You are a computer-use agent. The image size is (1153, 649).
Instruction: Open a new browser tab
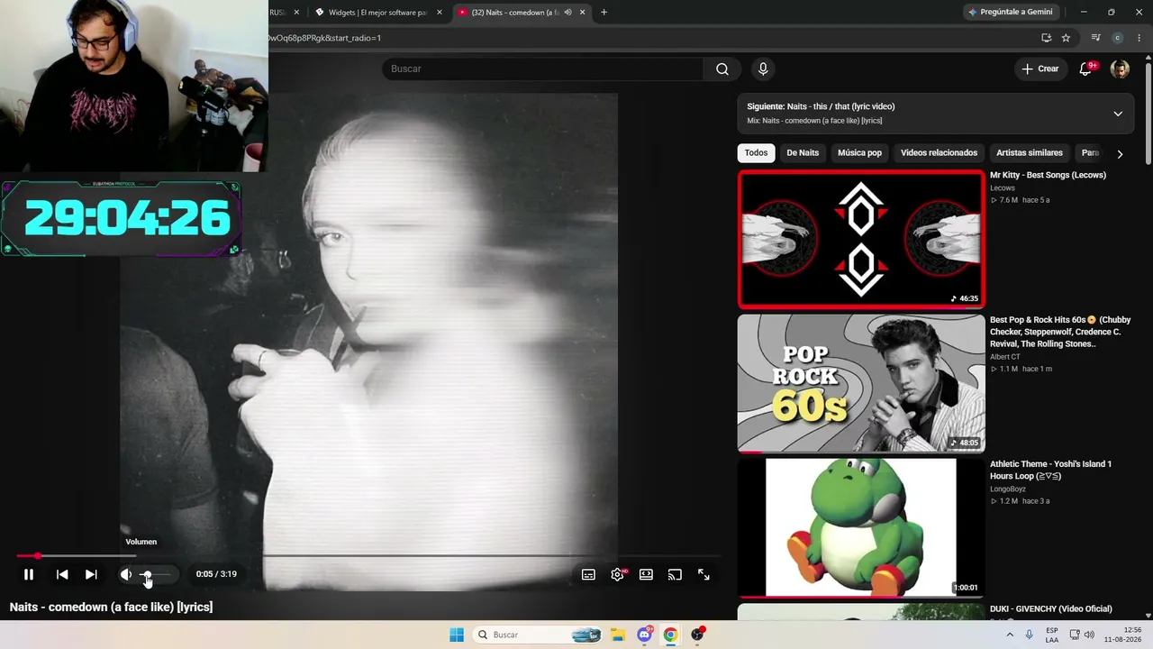pyautogui.click(x=604, y=13)
